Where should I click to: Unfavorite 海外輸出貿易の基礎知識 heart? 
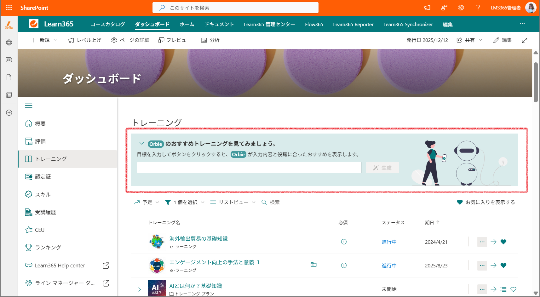click(503, 242)
